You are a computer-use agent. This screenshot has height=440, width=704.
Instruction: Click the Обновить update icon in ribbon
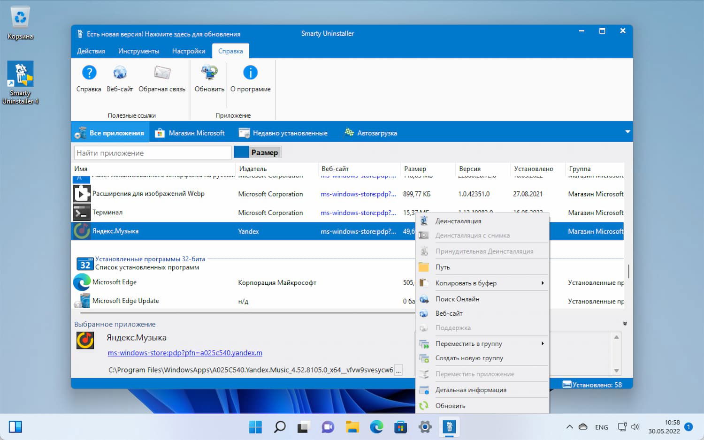(x=208, y=78)
